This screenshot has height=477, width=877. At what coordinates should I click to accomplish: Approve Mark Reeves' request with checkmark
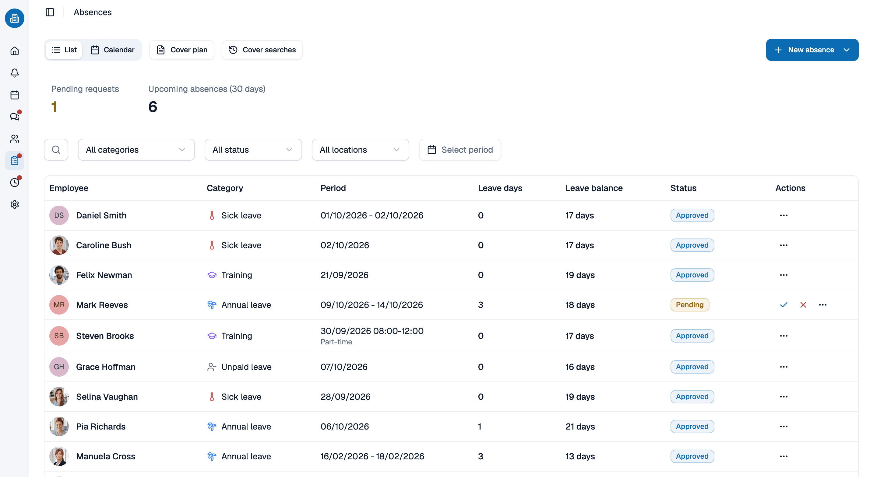click(x=784, y=305)
